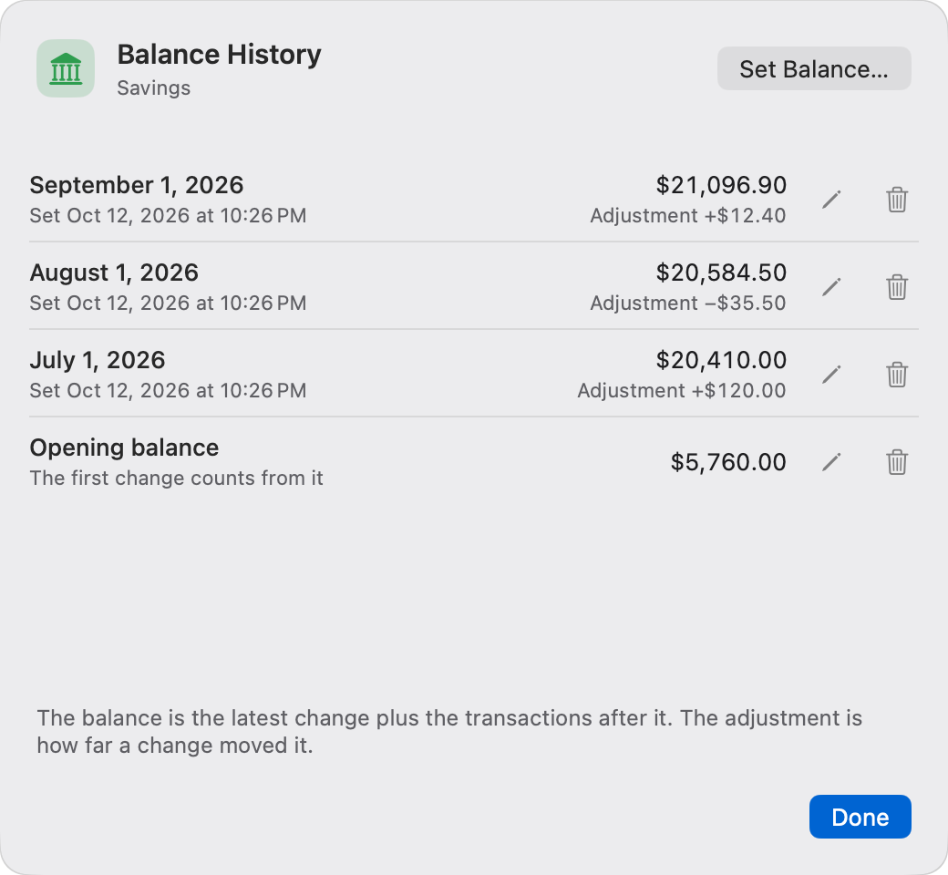Image resolution: width=948 pixels, height=875 pixels.
Task: Delete the September 1, 2026 balance entry
Action: (897, 200)
